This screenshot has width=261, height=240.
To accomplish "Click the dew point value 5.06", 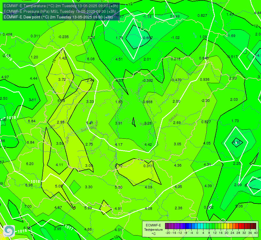I will coord(239,206).
